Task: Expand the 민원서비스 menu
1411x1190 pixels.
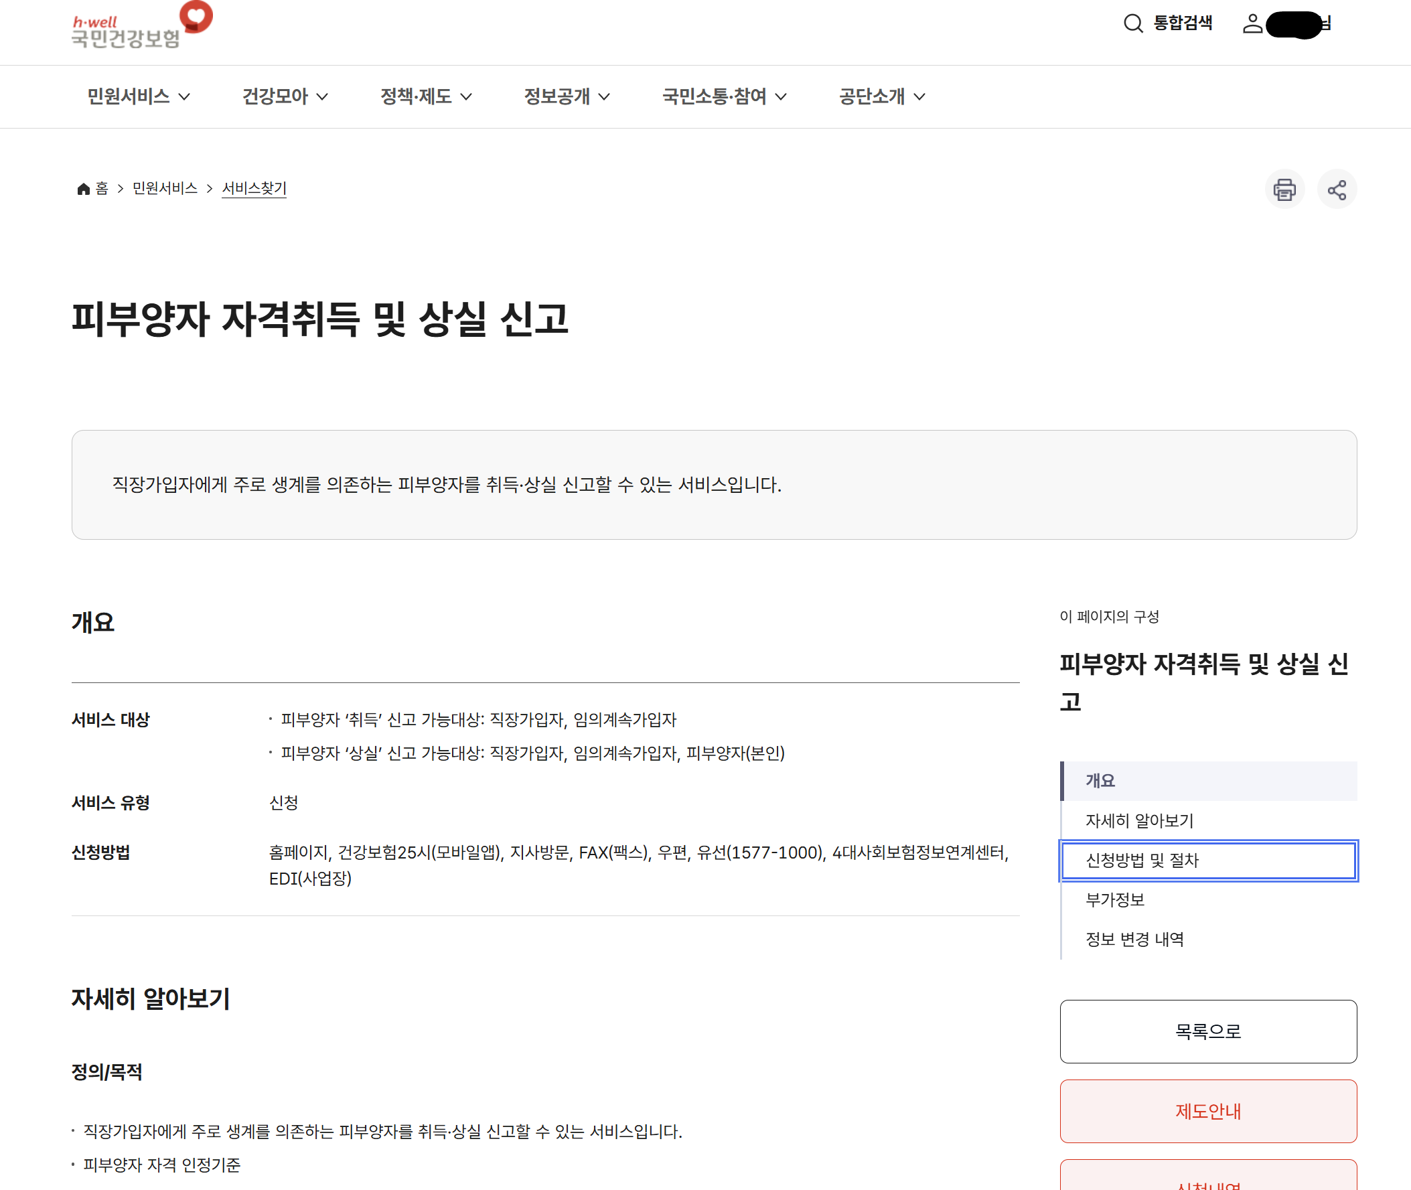Action: pos(138,96)
